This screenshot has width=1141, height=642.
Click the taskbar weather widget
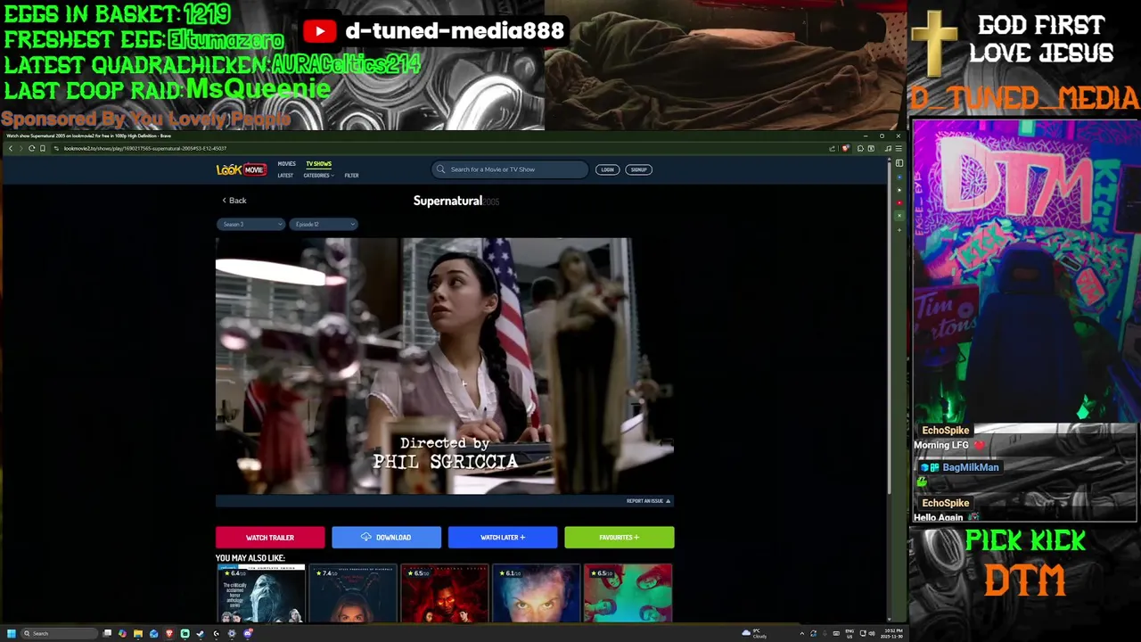coord(754,633)
